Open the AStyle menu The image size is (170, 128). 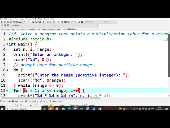pos(40,19)
